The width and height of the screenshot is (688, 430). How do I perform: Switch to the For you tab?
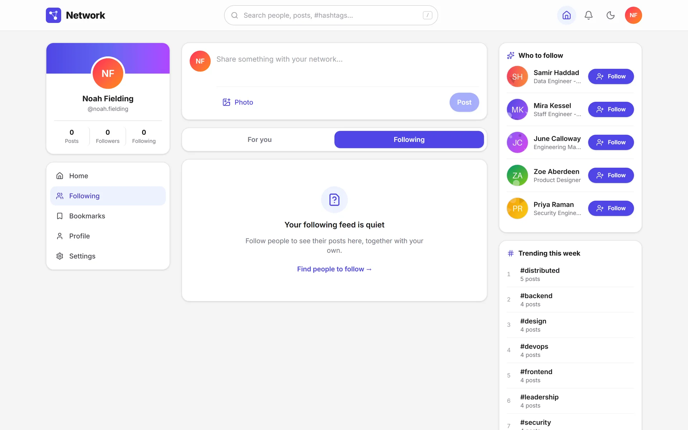tap(259, 139)
